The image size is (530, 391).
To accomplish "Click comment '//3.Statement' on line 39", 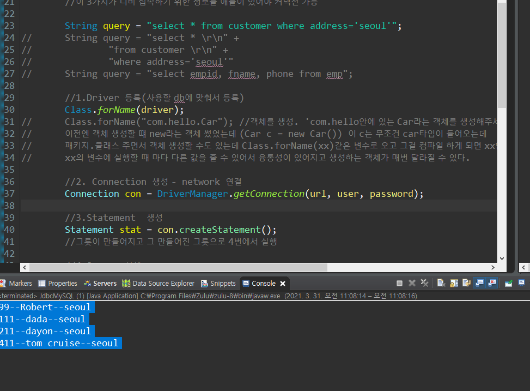I will tap(100, 218).
